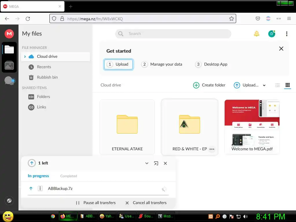The height and width of the screenshot is (222, 296).
Task: Switch to the In progress tab
Action: (x=38, y=176)
